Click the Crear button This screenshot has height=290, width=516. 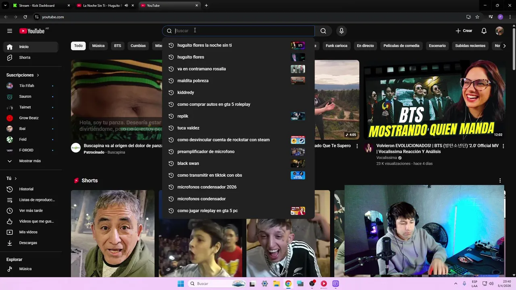pyautogui.click(x=464, y=31)
